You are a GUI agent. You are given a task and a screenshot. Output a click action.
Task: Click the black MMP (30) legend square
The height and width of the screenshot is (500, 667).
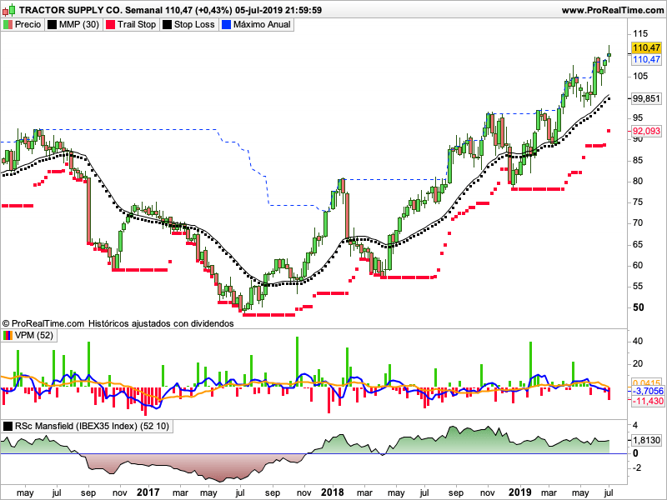[53, 25]
